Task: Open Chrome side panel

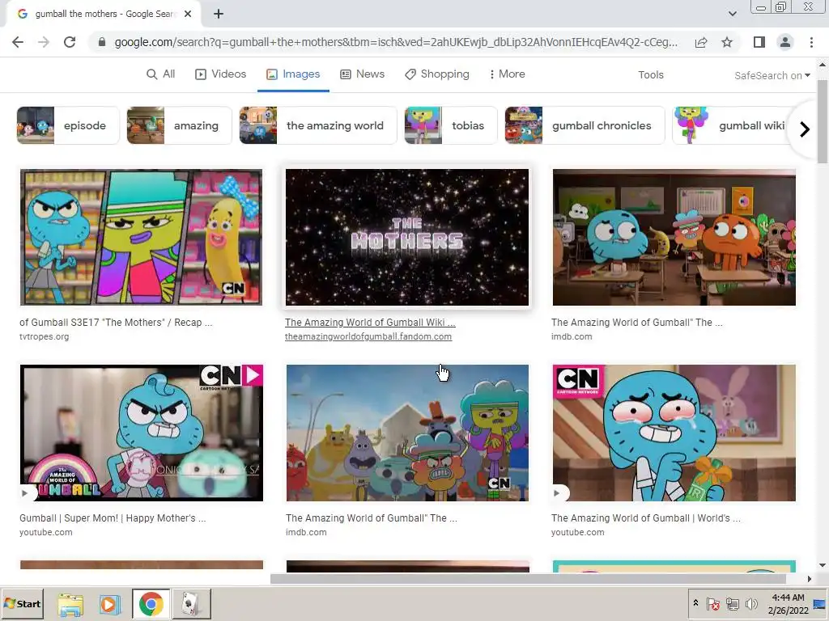Action: tap(759, 42)
